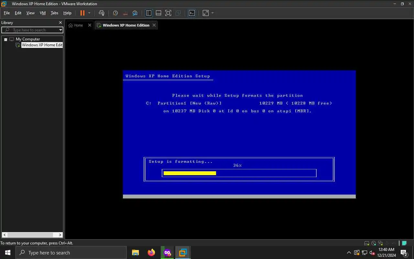
Task: Open the snapshot manager
Action: click(x=135, y=13)
